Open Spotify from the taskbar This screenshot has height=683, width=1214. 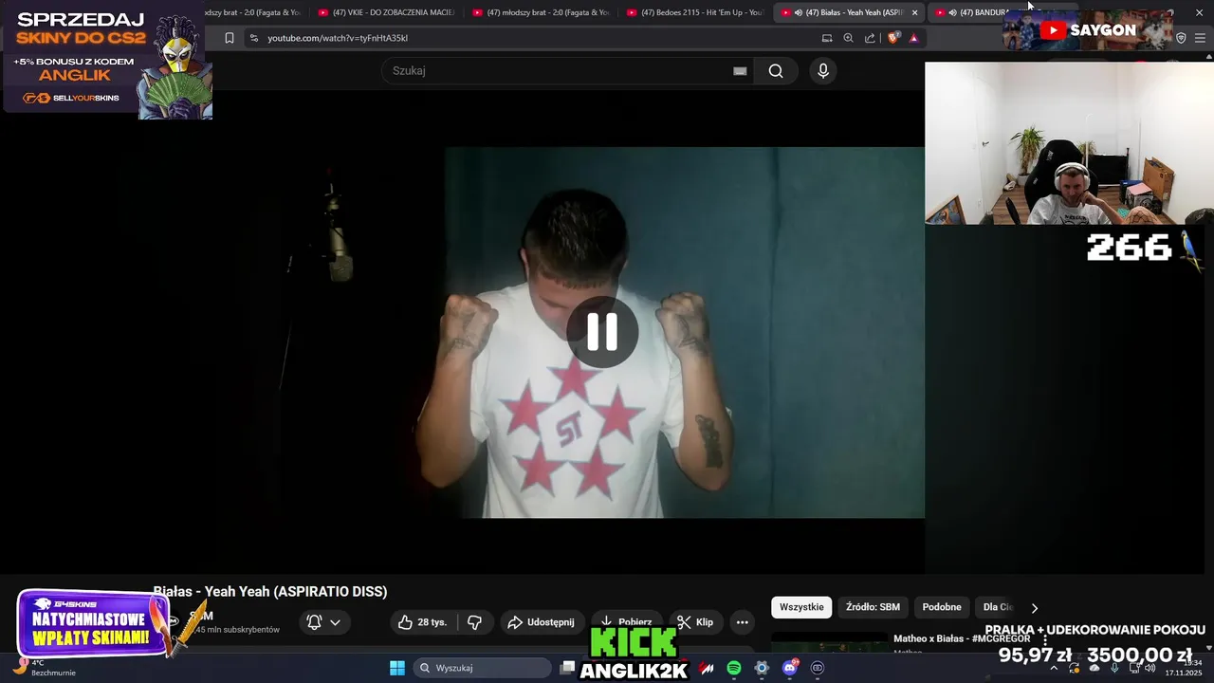[734, 668]
